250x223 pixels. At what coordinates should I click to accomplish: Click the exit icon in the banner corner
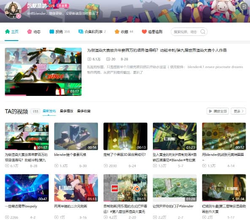244,6
